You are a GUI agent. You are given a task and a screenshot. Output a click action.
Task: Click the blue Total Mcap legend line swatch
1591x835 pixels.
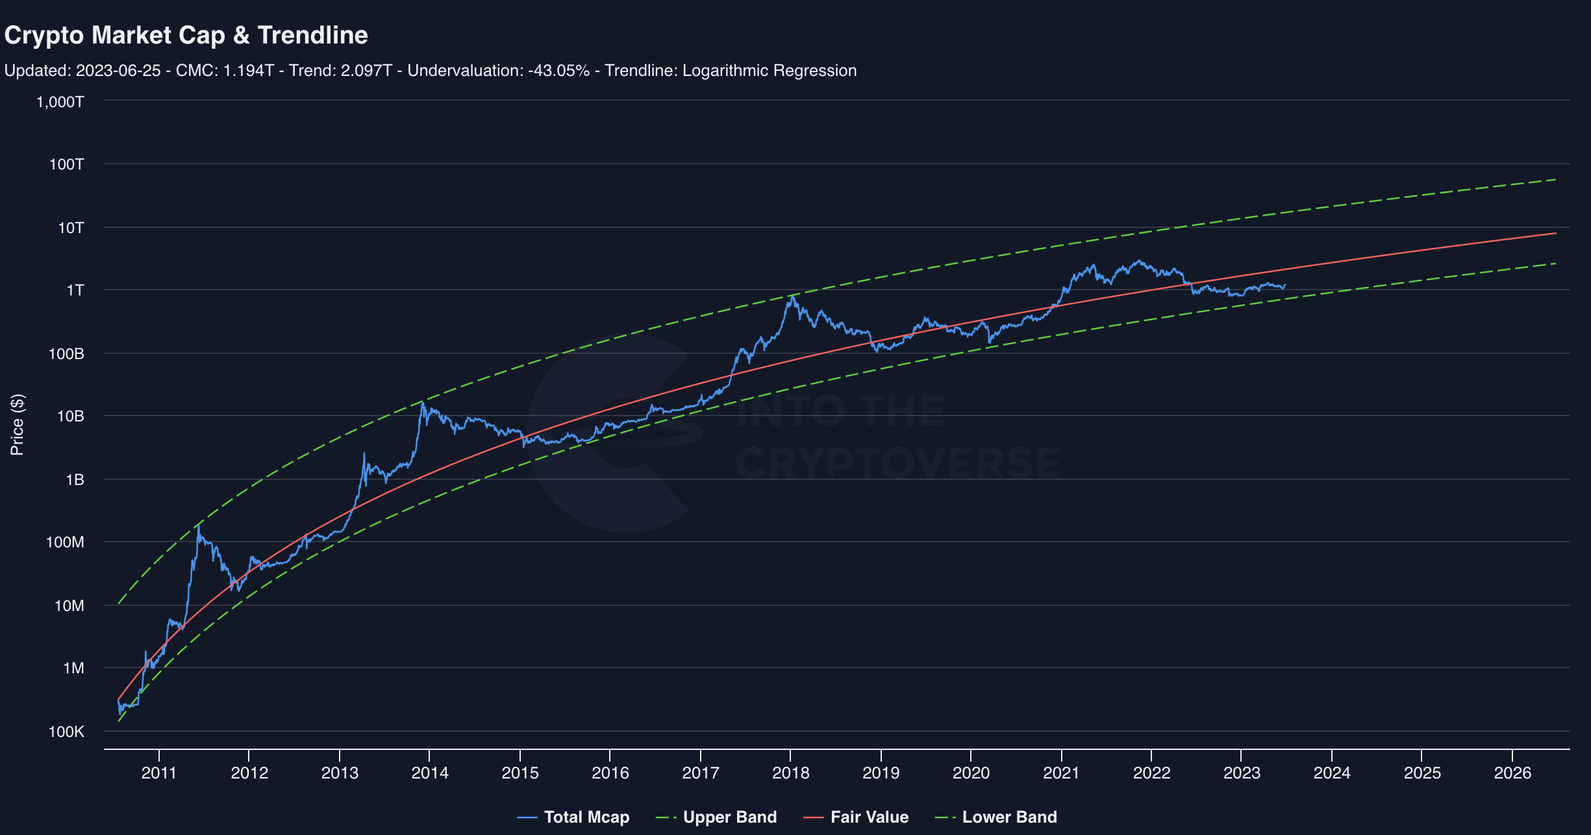(527, 817)
